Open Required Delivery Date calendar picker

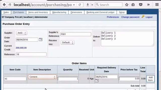pos(97,81)
